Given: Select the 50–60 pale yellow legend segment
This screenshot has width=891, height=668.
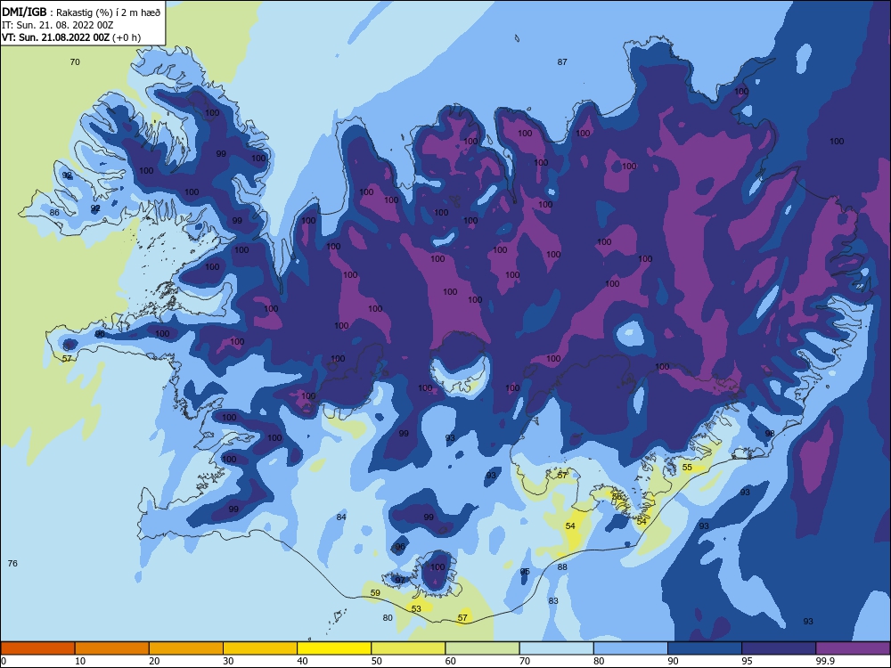Looking at the screenshot, I should click(408, 648).
